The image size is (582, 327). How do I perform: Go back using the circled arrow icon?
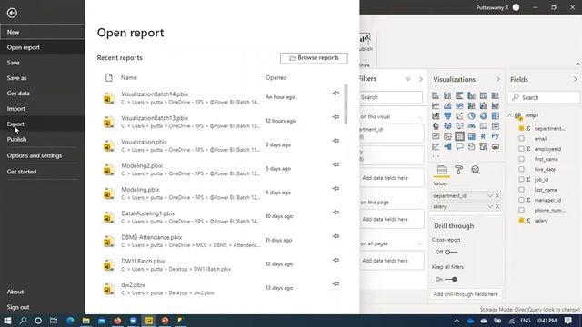(x=12, y=13)
